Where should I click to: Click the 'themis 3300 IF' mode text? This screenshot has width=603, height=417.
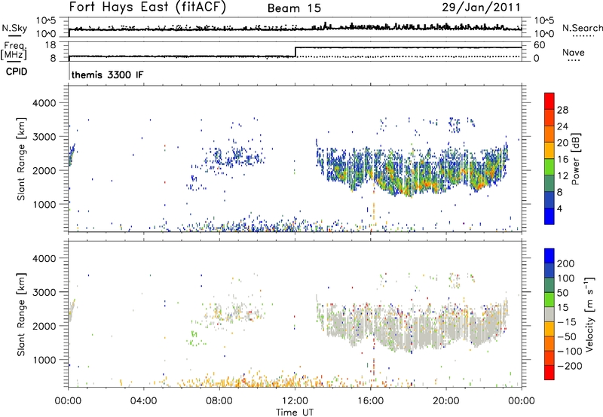tap(107, 75)
